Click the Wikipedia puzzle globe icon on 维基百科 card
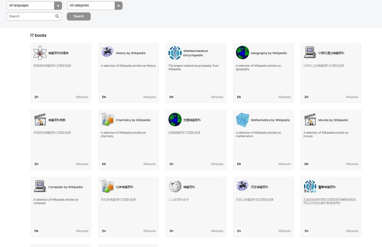Screen dimensions: 382x247 point(175,186)
